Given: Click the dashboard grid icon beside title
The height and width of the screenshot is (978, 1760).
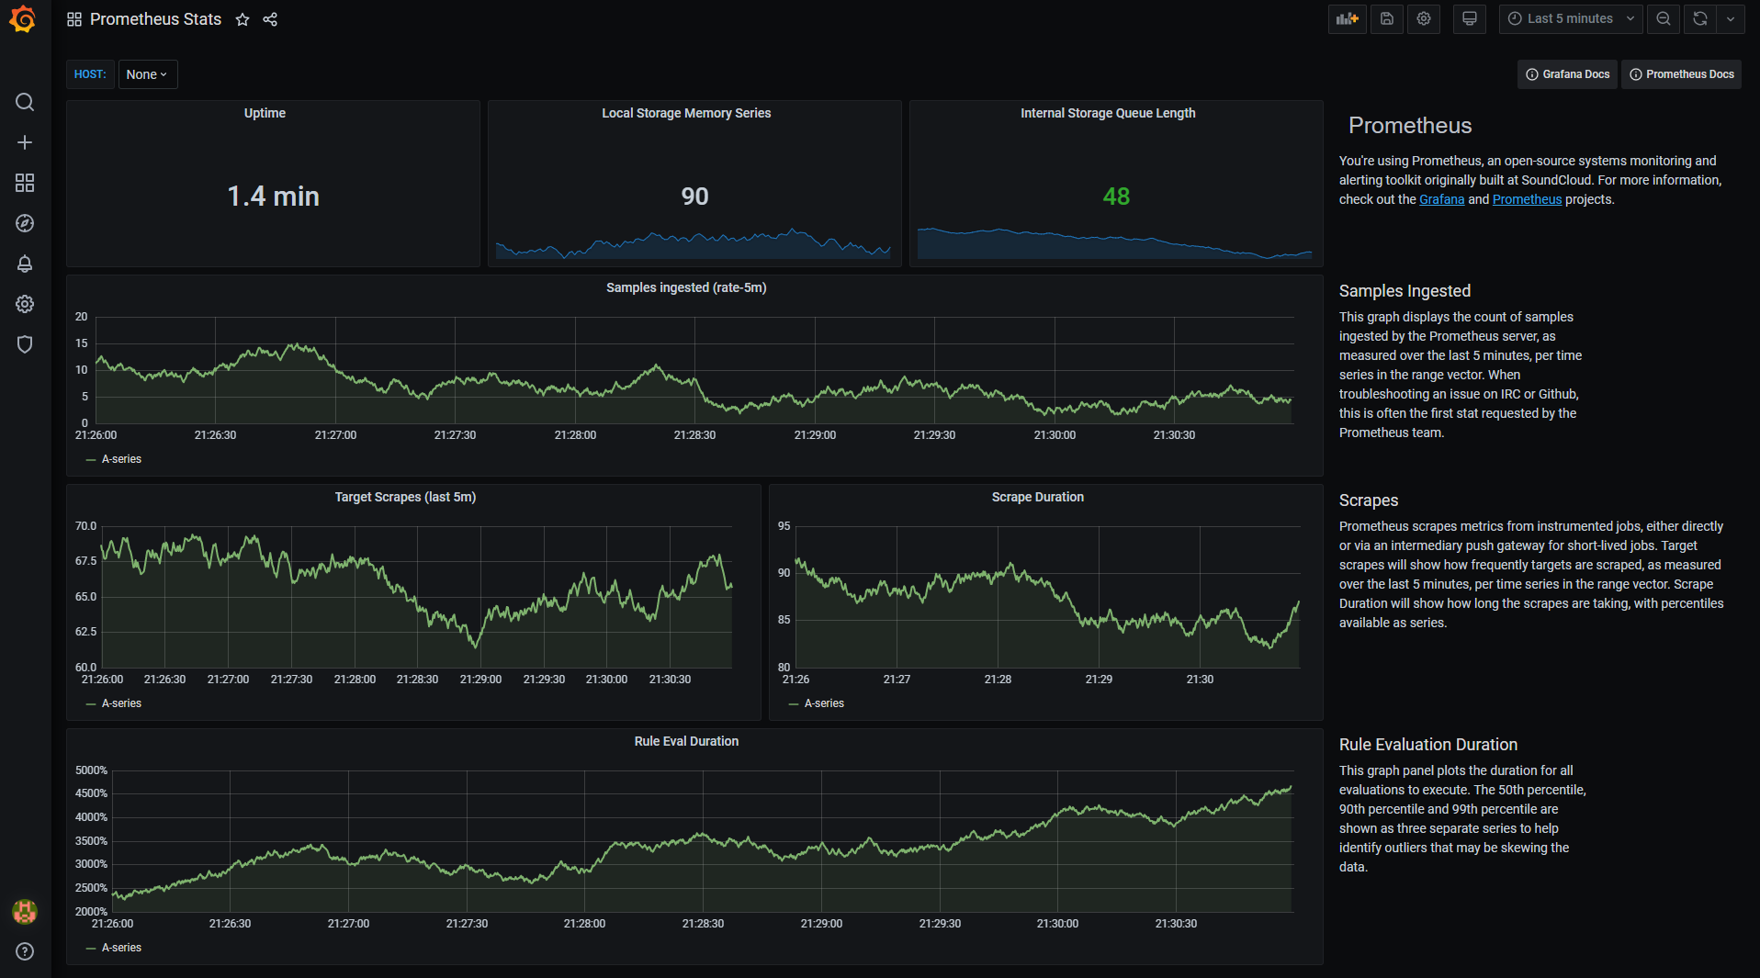Looking at the screenshot, I should click(x=74, y=19).
